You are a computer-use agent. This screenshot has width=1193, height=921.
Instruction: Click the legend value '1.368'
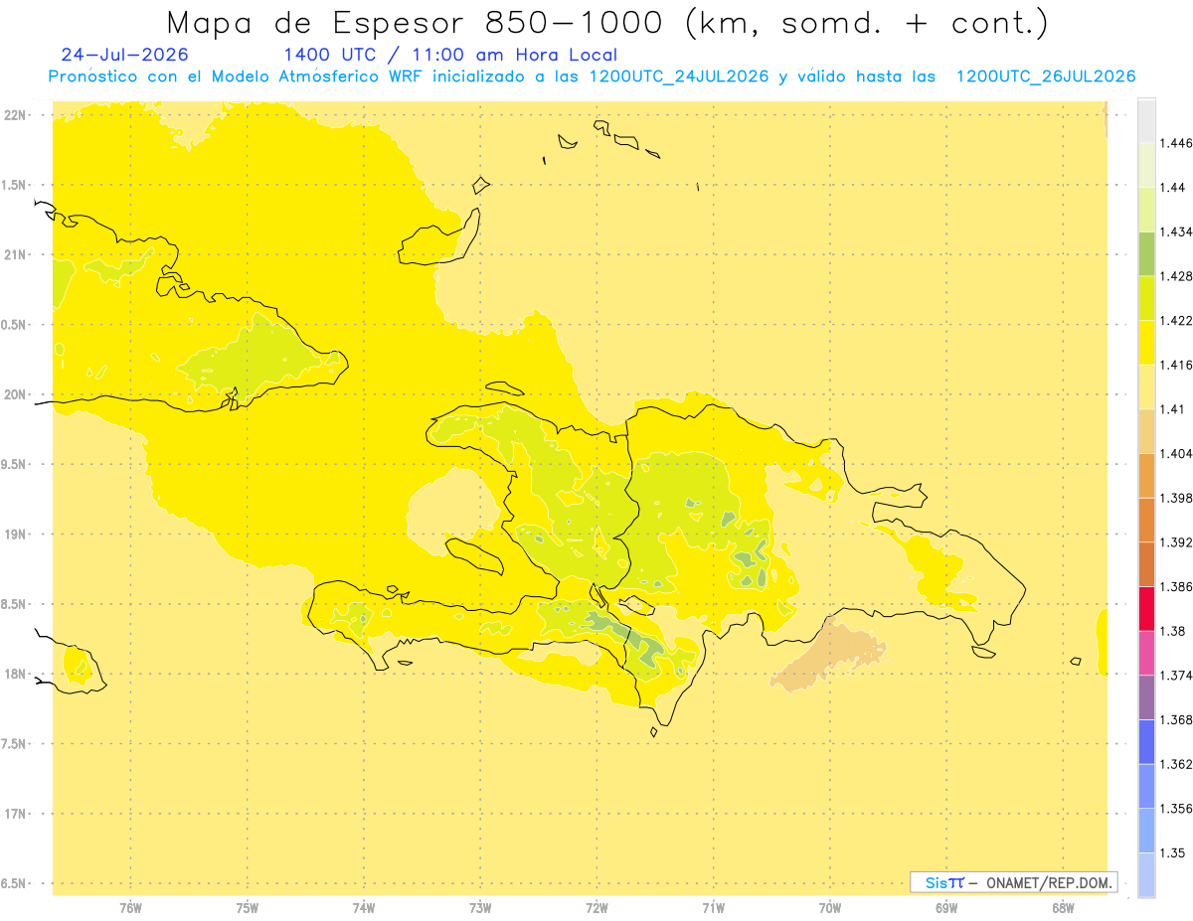point(1177,719)
